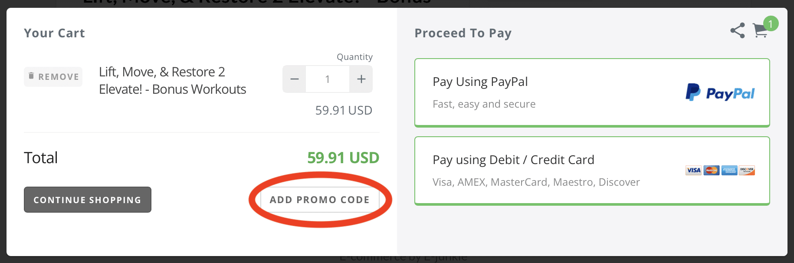Click the quantity number field
The height and width of the screenshot is (263, 794).
pyautogui.click(x=328, y=79)
